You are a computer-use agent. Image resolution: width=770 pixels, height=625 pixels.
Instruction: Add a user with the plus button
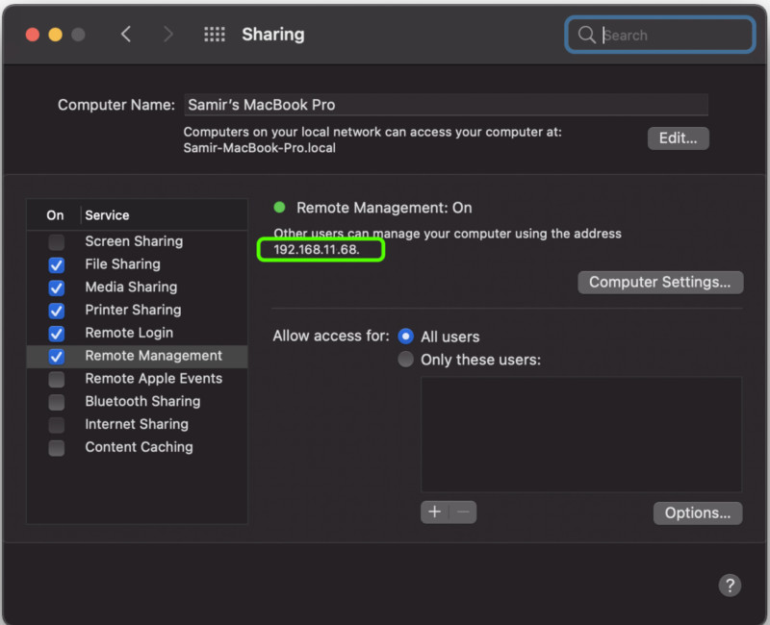point(435,512)
